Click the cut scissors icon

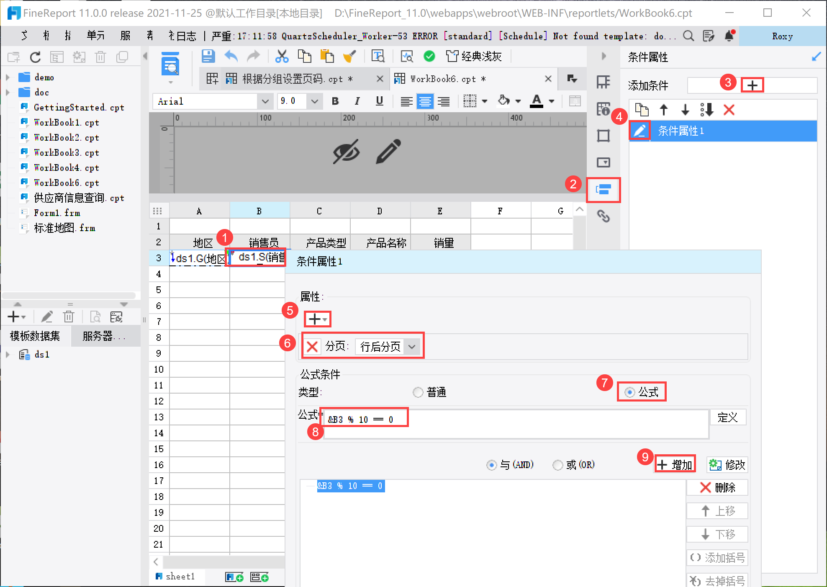coord(282,57)
